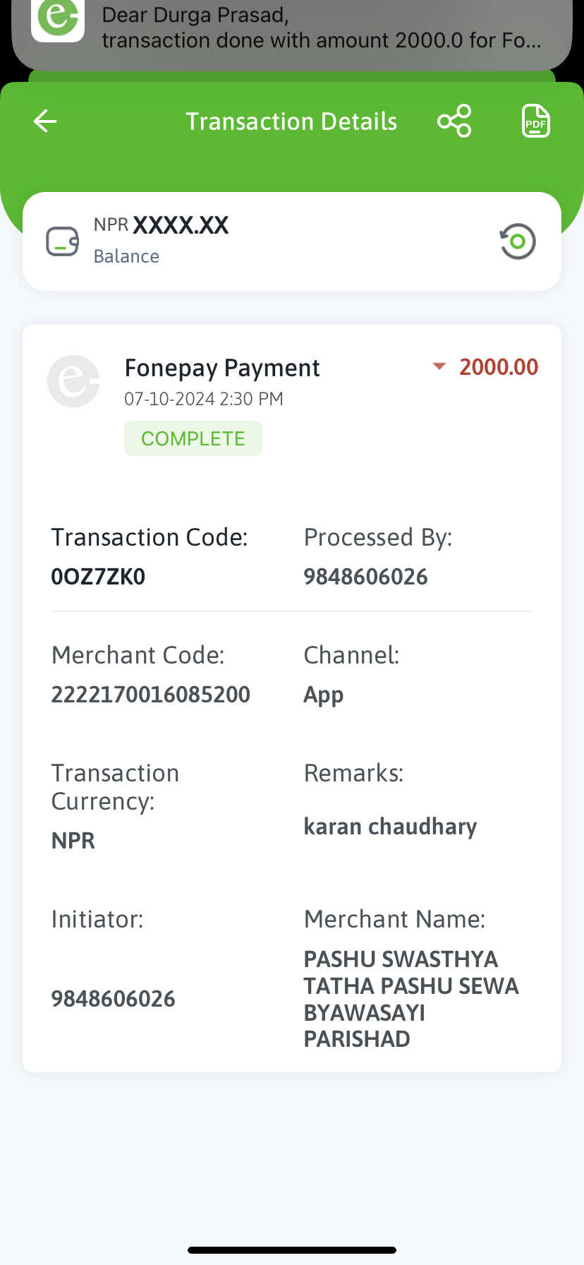Select the COMPLETE status badge
This screenshot has height=1265, width=584.
coord(193,438)
